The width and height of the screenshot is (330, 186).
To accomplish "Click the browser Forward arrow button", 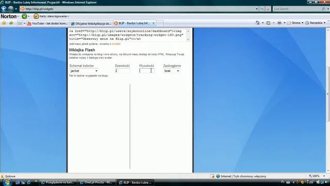I will point(10,9).
